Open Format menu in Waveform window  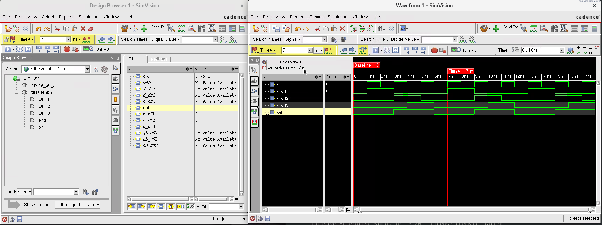[x=316, y=17]
